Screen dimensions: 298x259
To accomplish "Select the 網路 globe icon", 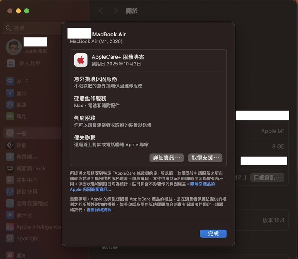I will [10, 105].
